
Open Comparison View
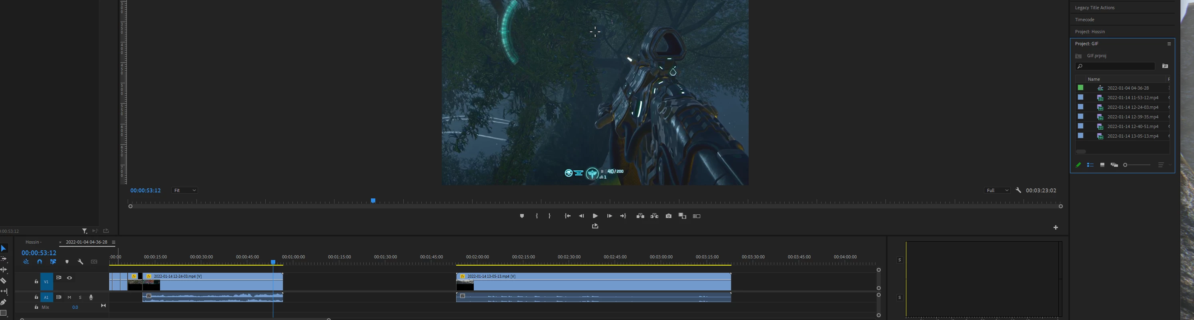pos(682,216)
